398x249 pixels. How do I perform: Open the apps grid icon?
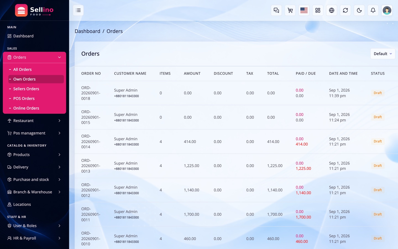[x=318, y=10]
